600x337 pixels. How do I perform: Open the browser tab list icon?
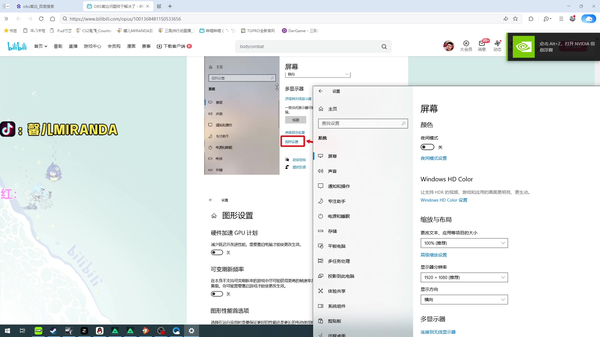coord(159,6)
